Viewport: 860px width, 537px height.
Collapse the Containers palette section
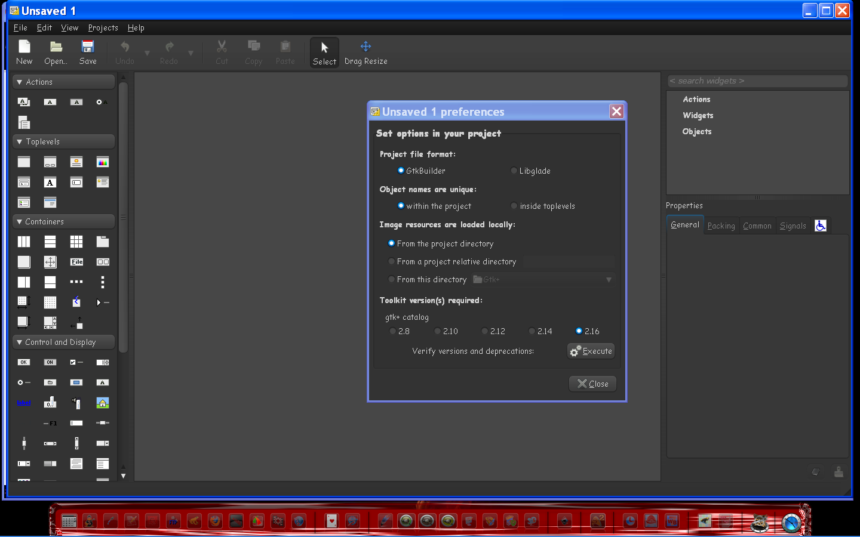[63, 221]
